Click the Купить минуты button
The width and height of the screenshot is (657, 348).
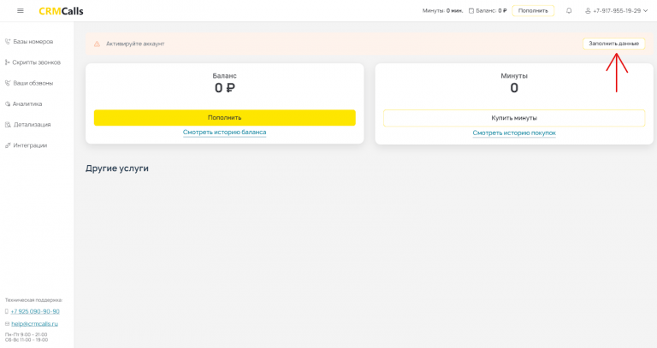pos(513,118)
